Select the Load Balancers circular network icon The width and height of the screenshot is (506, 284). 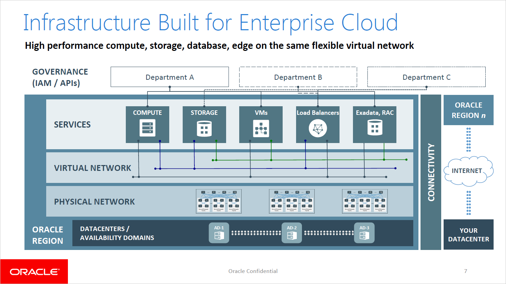coord(318,129)
